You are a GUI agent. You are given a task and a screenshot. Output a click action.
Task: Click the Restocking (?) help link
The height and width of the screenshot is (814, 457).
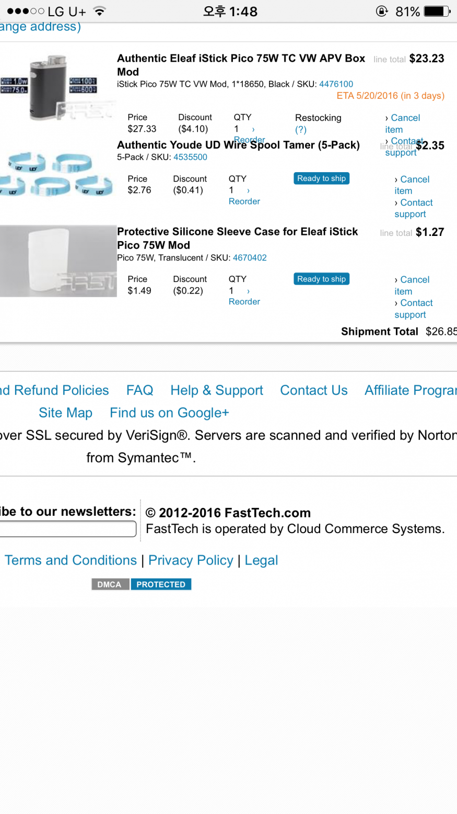(301, 130)
